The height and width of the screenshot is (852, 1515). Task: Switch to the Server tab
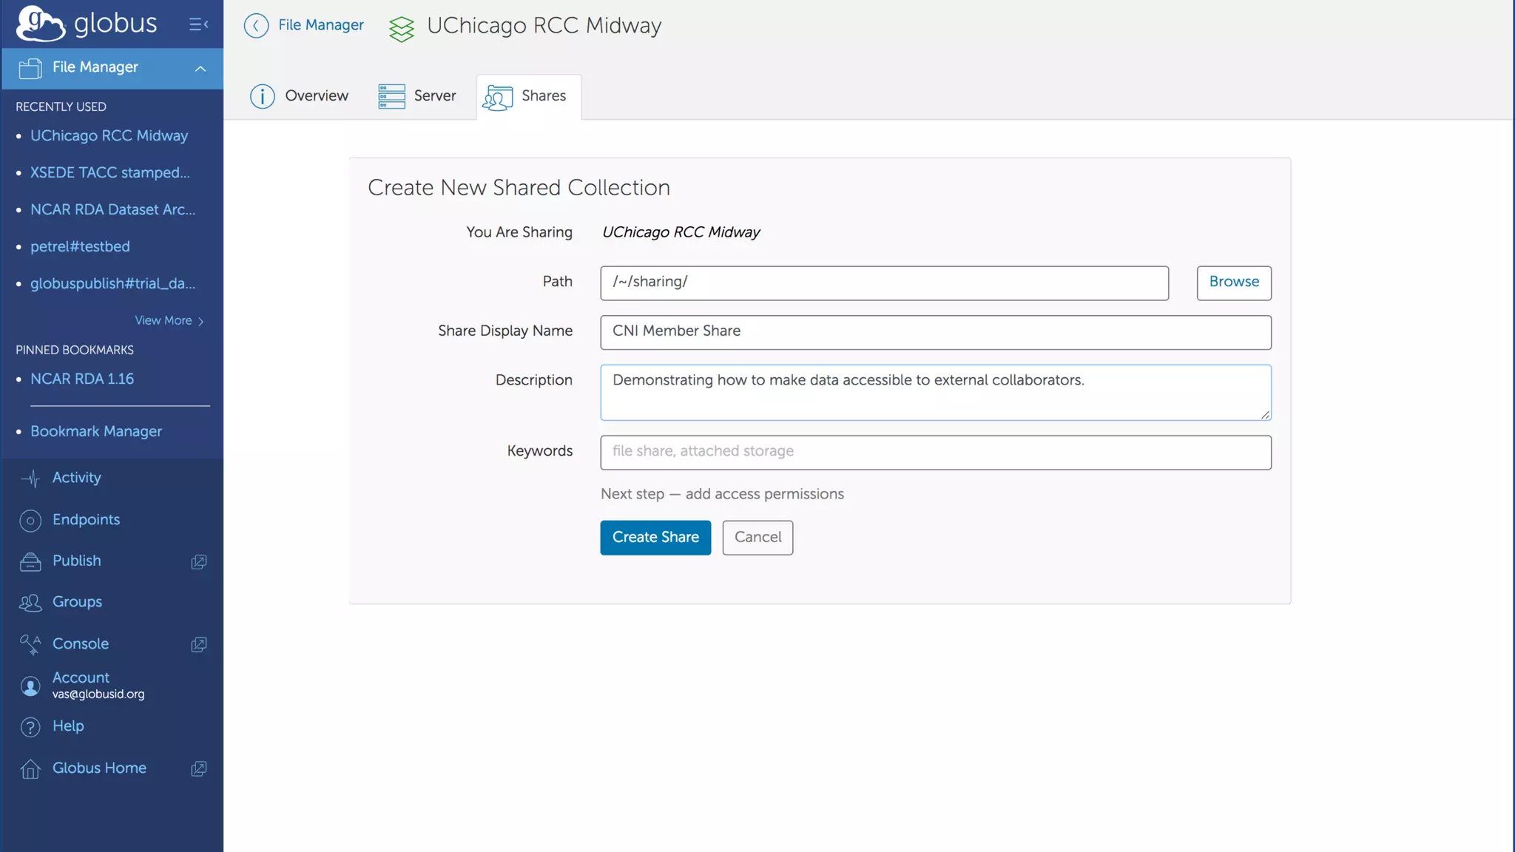click(x=417, y=96)
